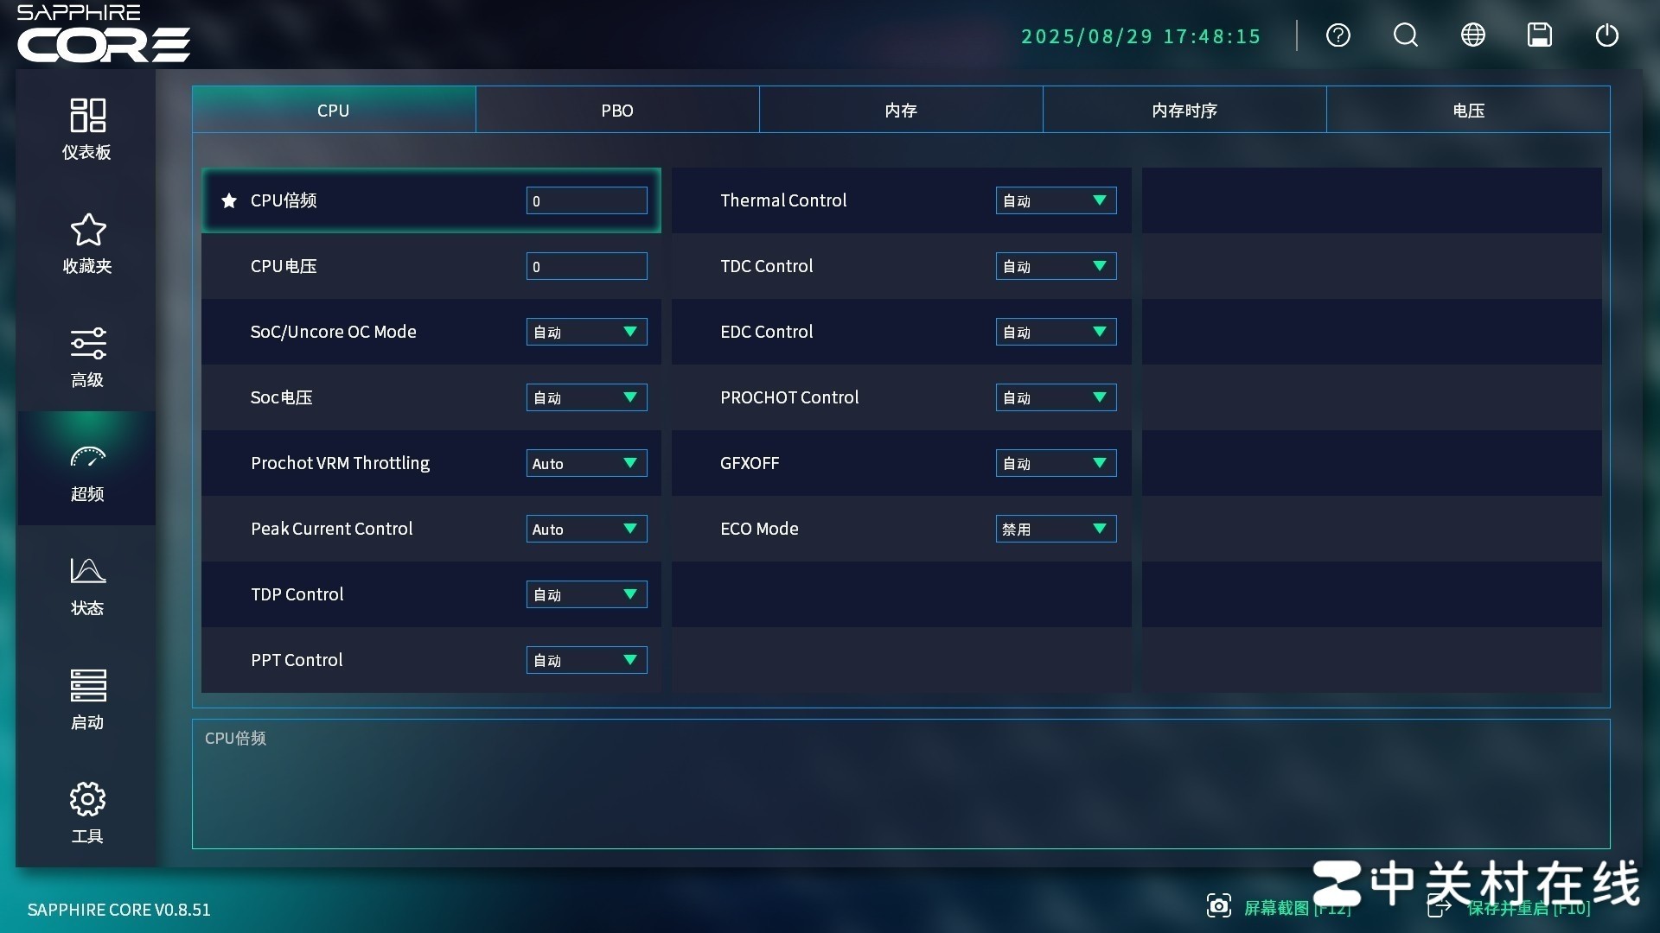Click inside the CPU电压 input field
The height and width of the screenshot is (933, 1660).
[x=586, y=266]
